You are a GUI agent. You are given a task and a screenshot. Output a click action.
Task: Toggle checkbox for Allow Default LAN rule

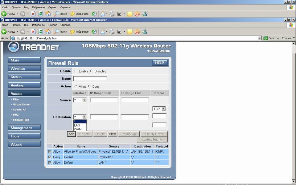(x=50, y=162)
